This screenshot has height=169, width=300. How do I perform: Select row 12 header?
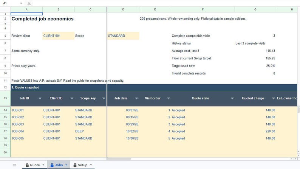click(x=5, y=87)
